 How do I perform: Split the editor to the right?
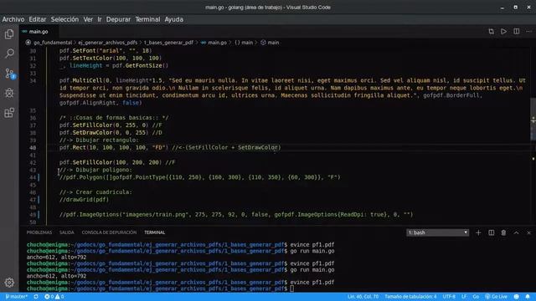[x=517, y=32]
